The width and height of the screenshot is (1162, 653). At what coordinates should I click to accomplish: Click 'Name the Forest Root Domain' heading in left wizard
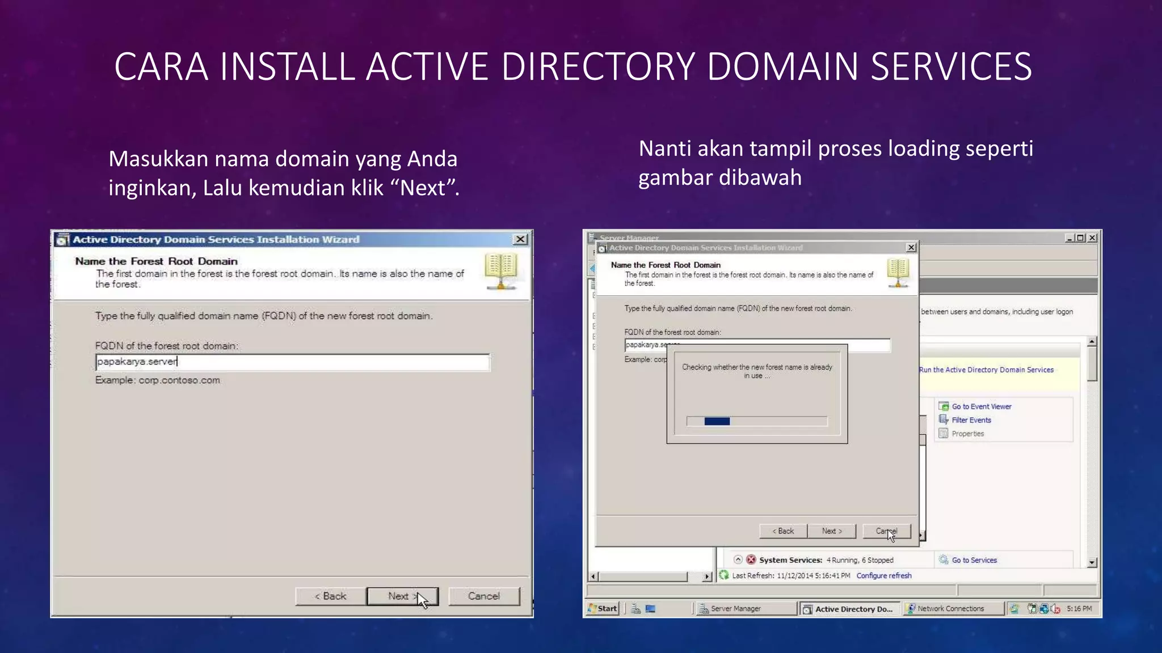pos(156,261)
